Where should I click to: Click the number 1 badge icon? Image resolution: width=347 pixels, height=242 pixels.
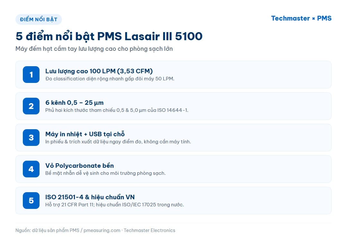click(31, 75)
